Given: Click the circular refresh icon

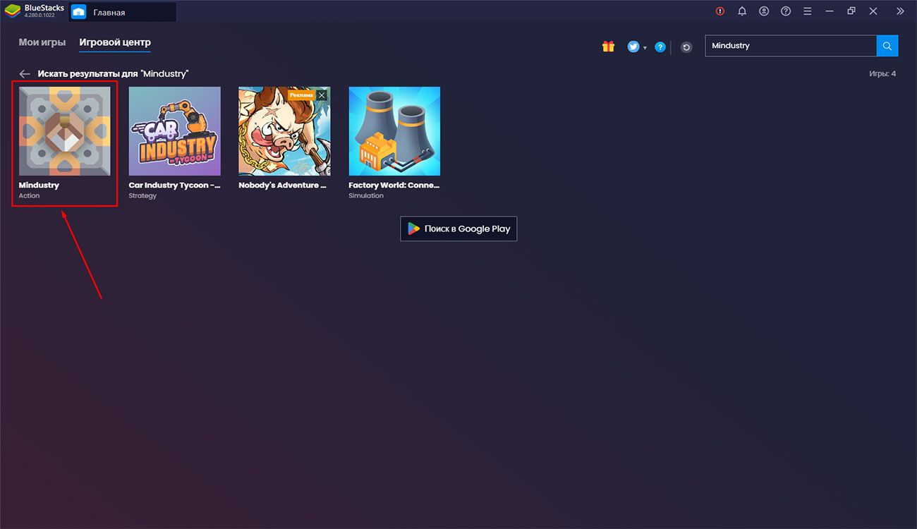Looking at the screenshot, I should (x=686, y=47).
